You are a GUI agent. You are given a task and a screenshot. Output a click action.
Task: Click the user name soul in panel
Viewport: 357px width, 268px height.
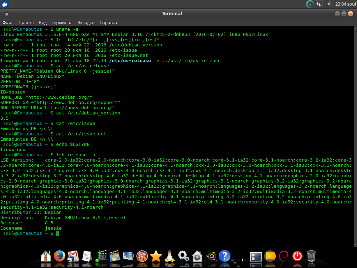tap(351, 4)
